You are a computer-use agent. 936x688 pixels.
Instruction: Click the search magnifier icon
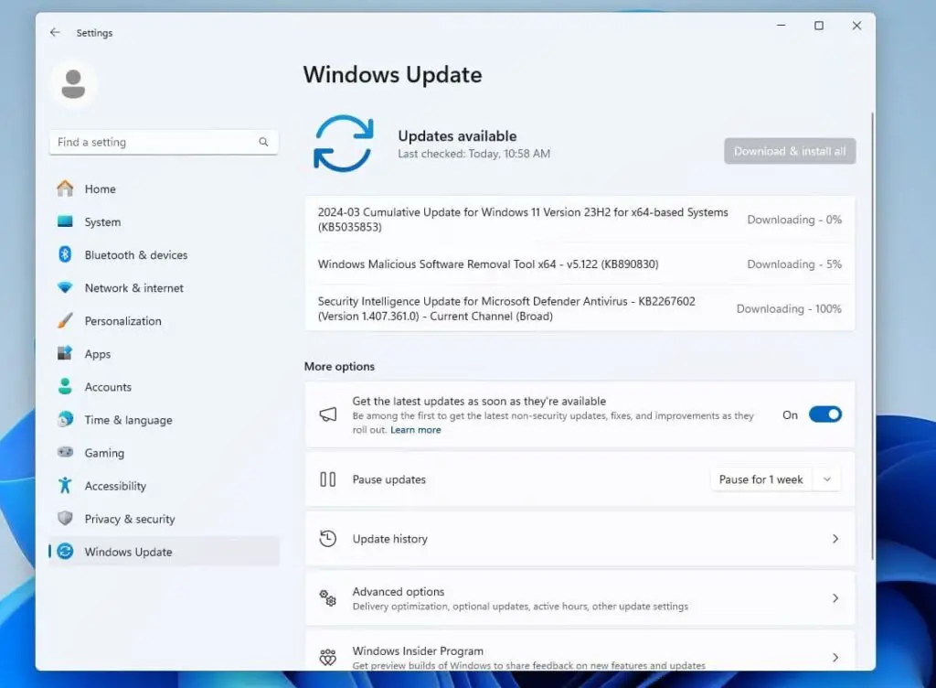263,142
